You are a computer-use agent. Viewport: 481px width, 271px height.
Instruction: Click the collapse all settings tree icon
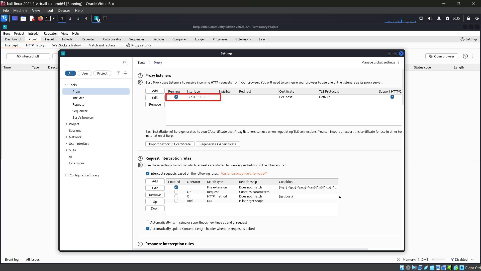point(125,73)
